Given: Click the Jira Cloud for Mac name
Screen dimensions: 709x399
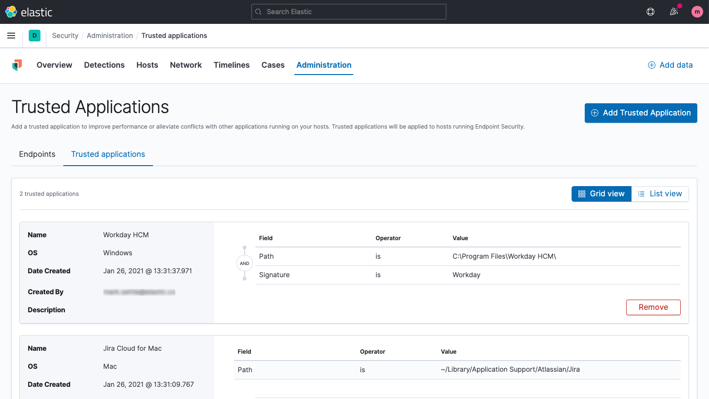Looking at the screenshot, I should (133, 348).
